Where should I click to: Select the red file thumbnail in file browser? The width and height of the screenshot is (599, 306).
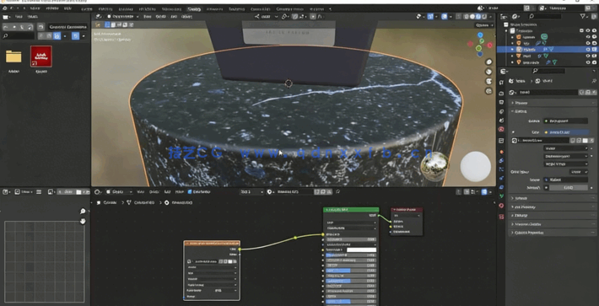40,56
